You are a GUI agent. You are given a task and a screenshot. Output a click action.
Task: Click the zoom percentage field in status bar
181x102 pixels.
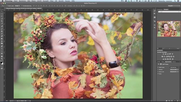(x=7, y=101)
